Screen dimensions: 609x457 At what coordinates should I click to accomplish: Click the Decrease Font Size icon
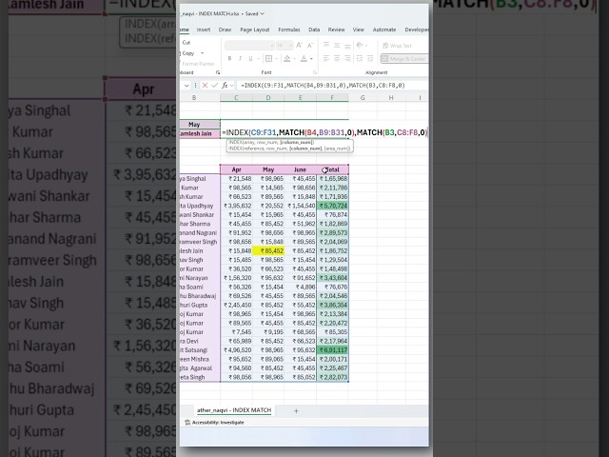click(310, 46)
